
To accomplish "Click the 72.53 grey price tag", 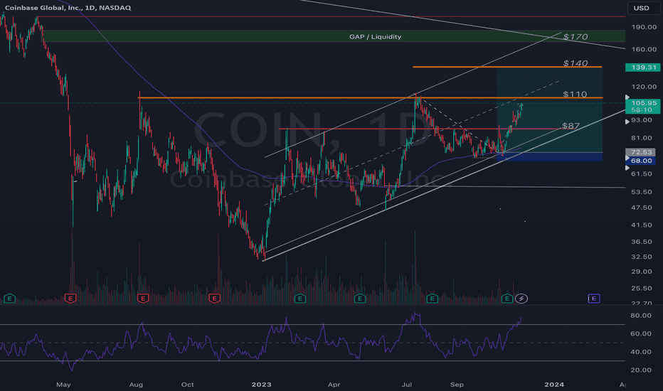I will [640, 152].
